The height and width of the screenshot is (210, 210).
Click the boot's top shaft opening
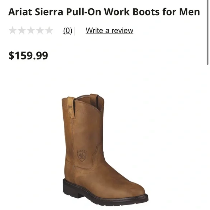point(89,100)
